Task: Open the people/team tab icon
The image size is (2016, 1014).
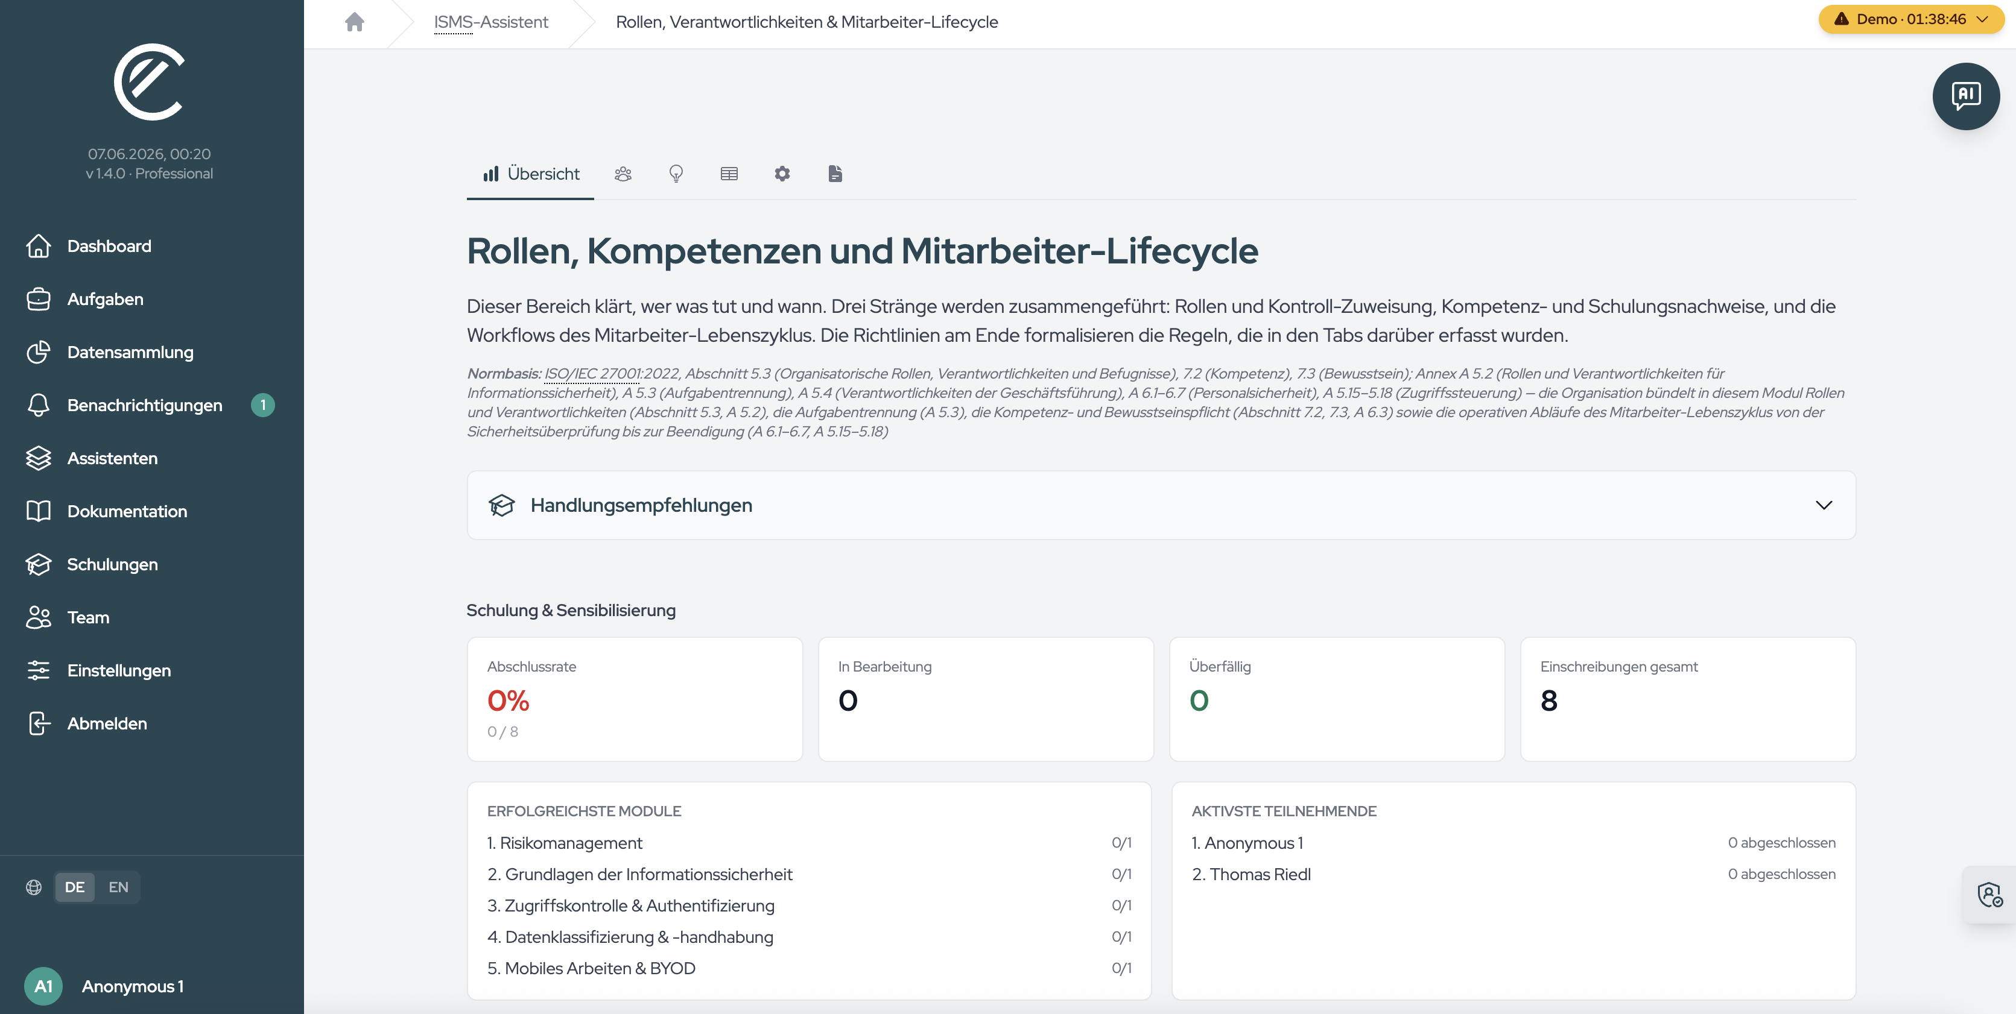Action: [623, 174]
